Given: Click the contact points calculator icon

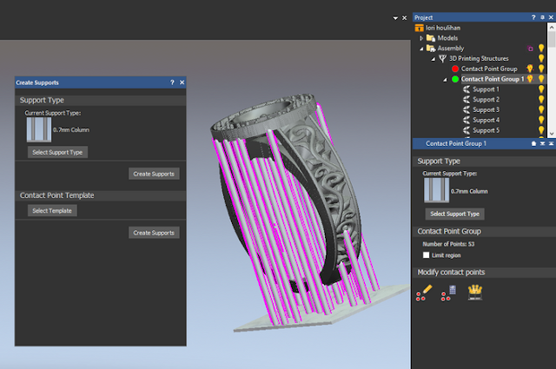Looking at the screenshot, I should [448, 293].
